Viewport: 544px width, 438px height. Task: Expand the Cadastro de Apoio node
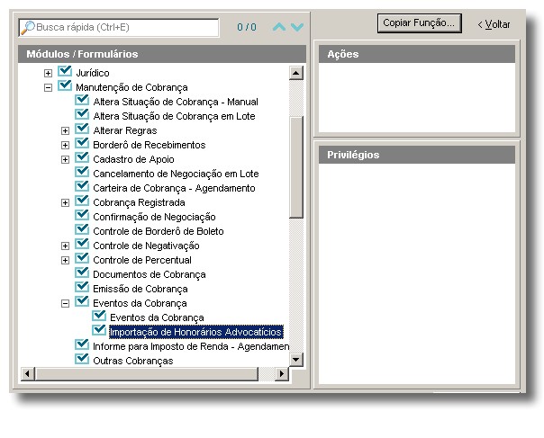(x=65, y=159)
